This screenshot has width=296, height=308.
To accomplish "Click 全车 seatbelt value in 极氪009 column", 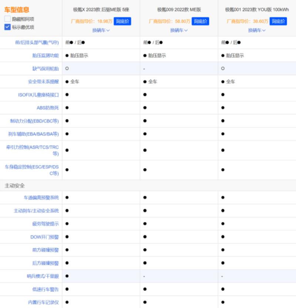I will [x=152, y=82].
